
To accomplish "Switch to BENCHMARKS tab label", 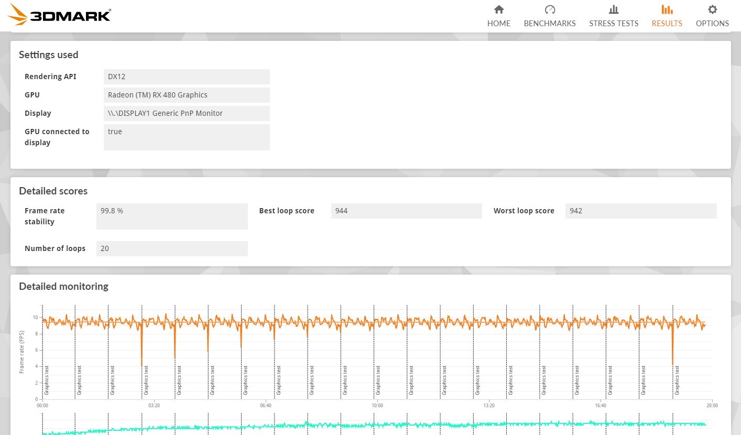I will pos(550,24).
